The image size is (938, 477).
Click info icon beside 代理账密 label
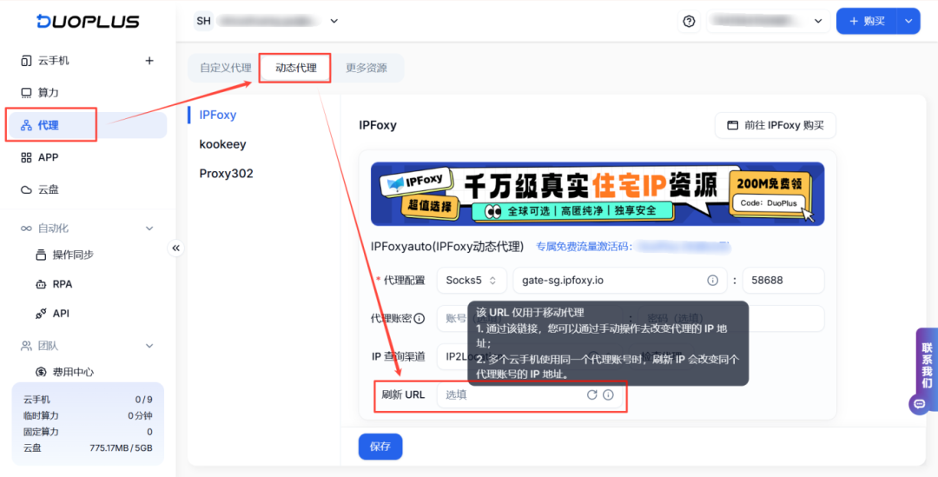click(419, 318)
